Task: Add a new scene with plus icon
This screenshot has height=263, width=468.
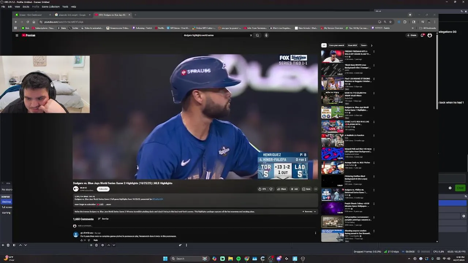Action: pyautogui.click(x=3, y=245)
